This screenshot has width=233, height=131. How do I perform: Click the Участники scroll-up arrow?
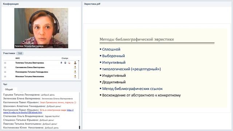click(79, 61)
